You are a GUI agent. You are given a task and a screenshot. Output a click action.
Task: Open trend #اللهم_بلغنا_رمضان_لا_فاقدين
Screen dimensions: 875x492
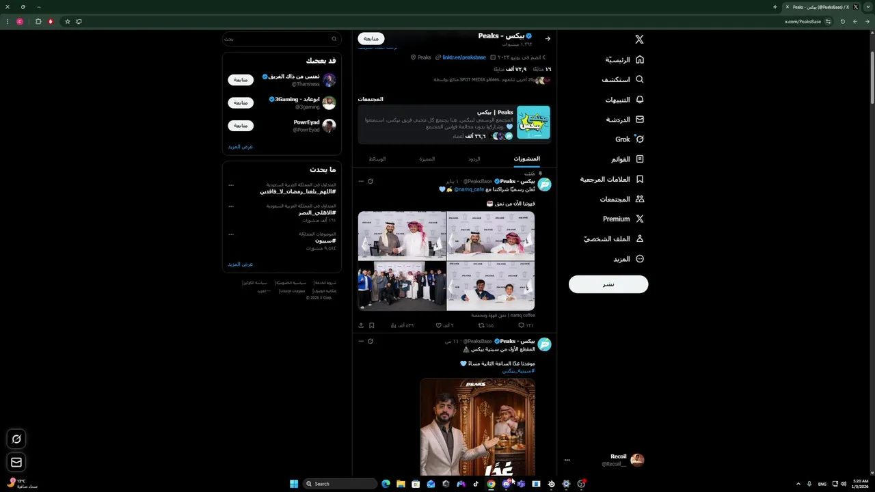(297, 192)
